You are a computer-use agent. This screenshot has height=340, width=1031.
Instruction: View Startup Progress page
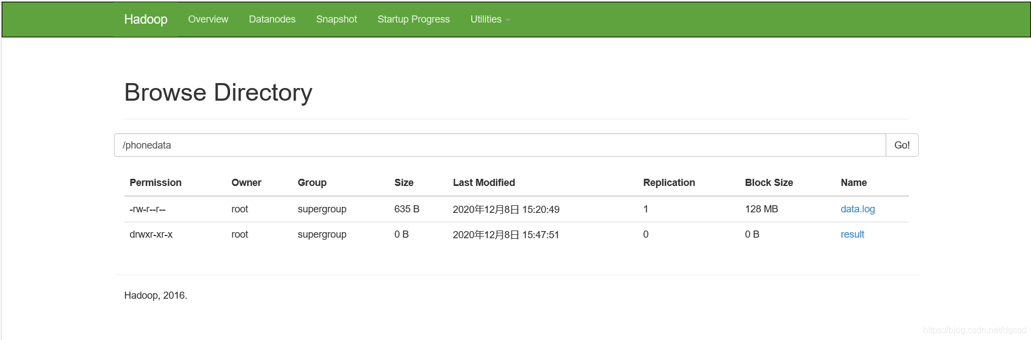pos(413,19)
